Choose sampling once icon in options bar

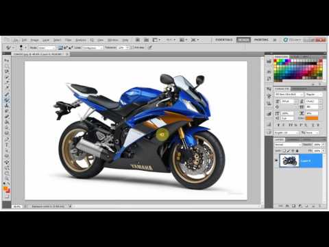tap(66, 47)
